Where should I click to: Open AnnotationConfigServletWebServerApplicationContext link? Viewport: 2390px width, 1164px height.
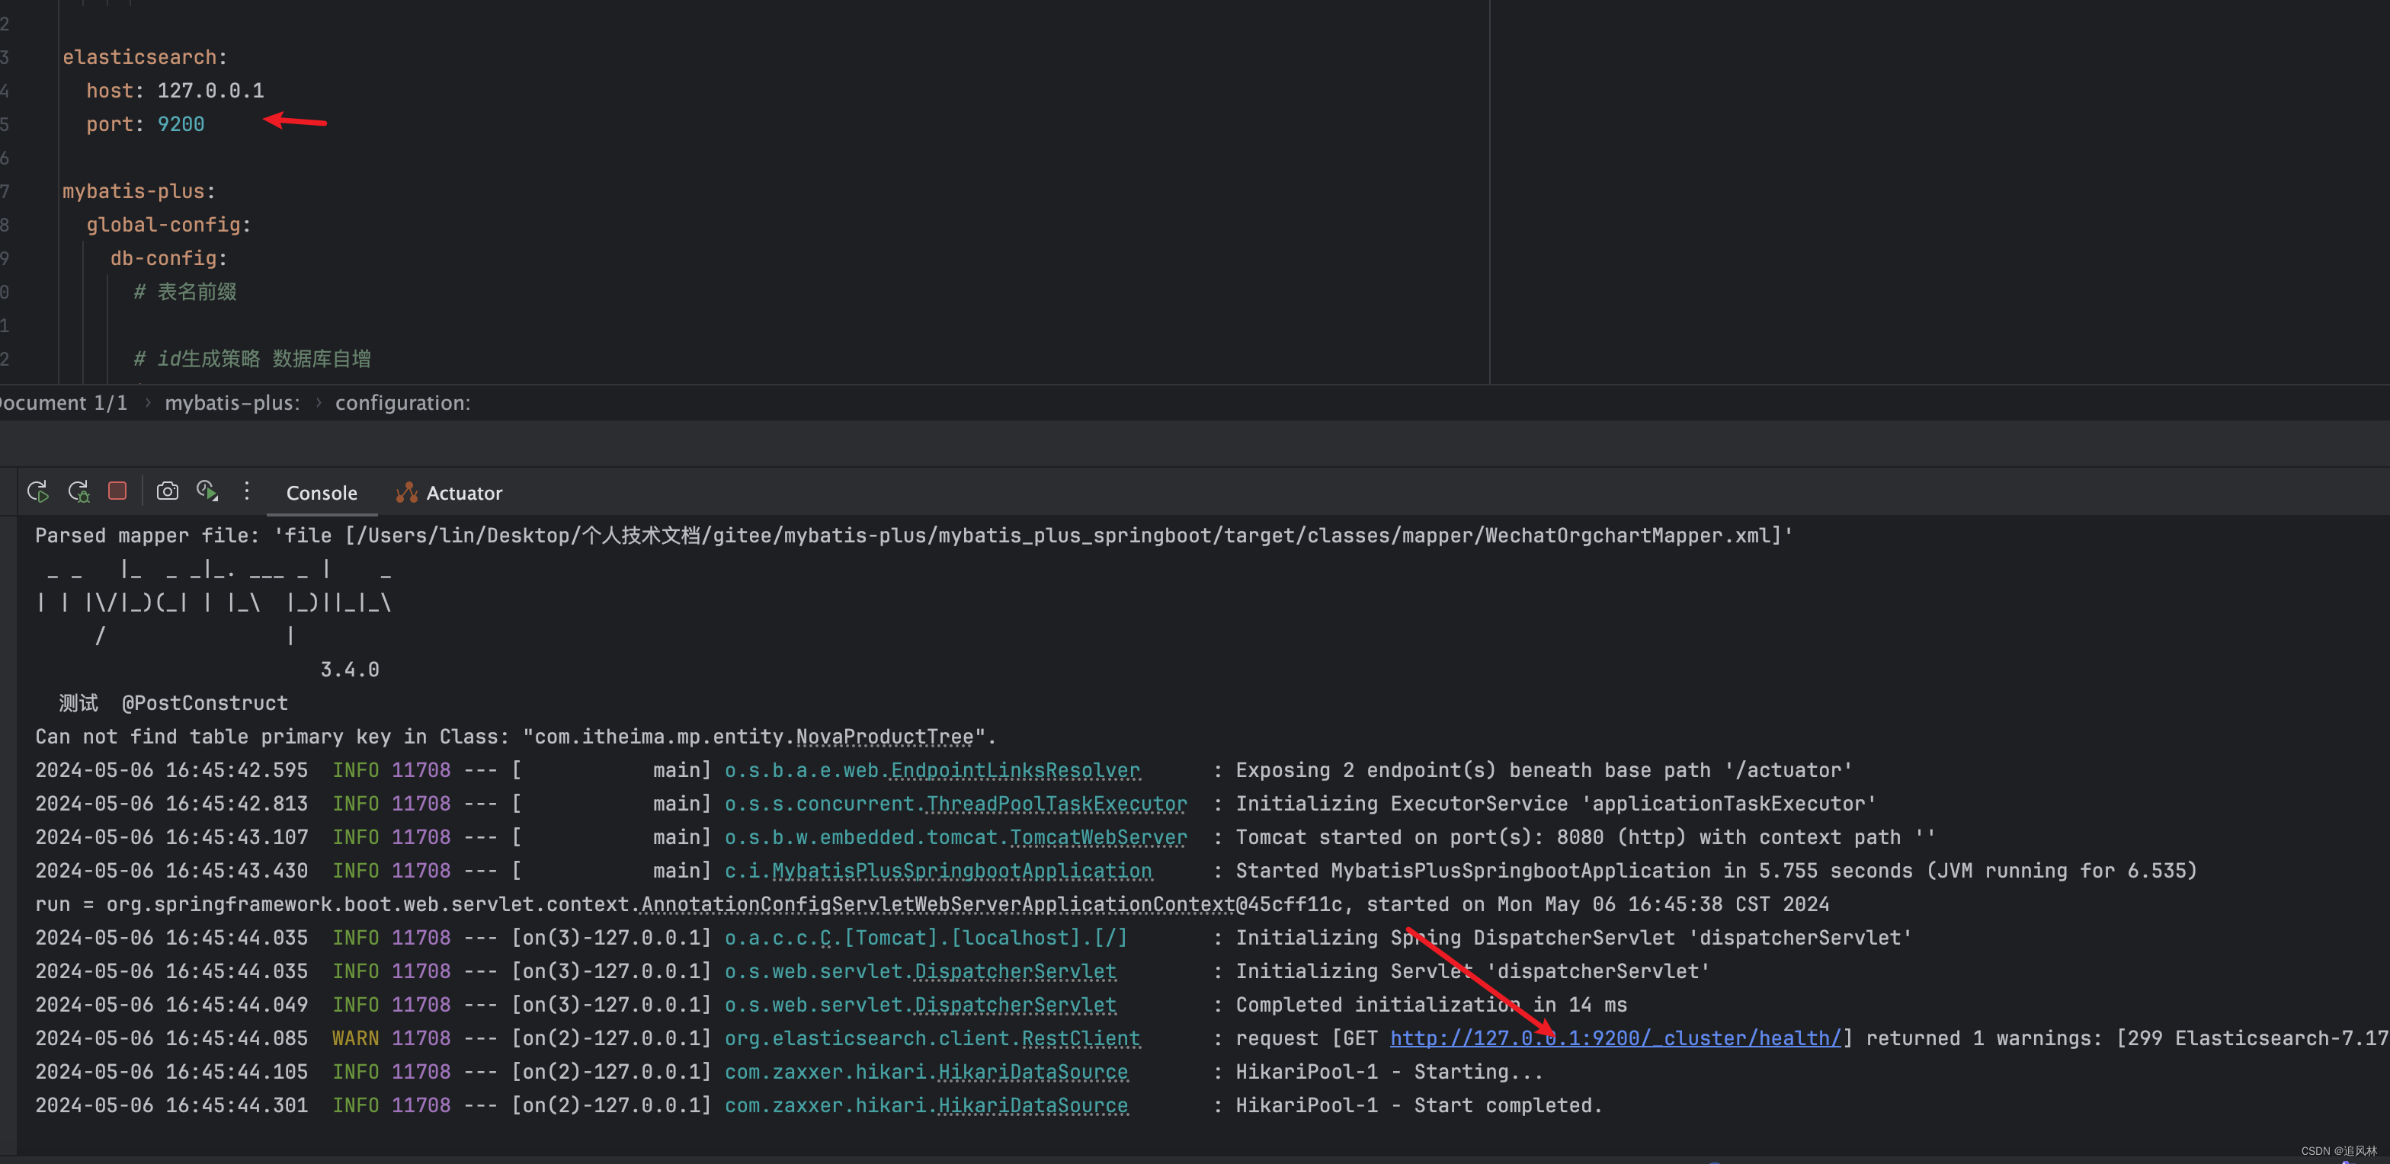coord(938,903)
